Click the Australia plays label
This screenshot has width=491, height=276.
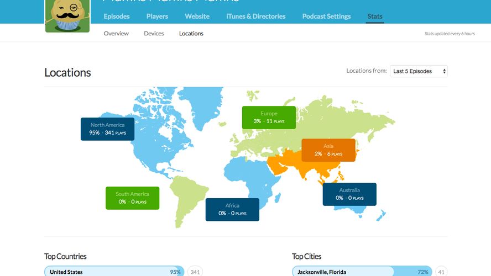(349, 194)
